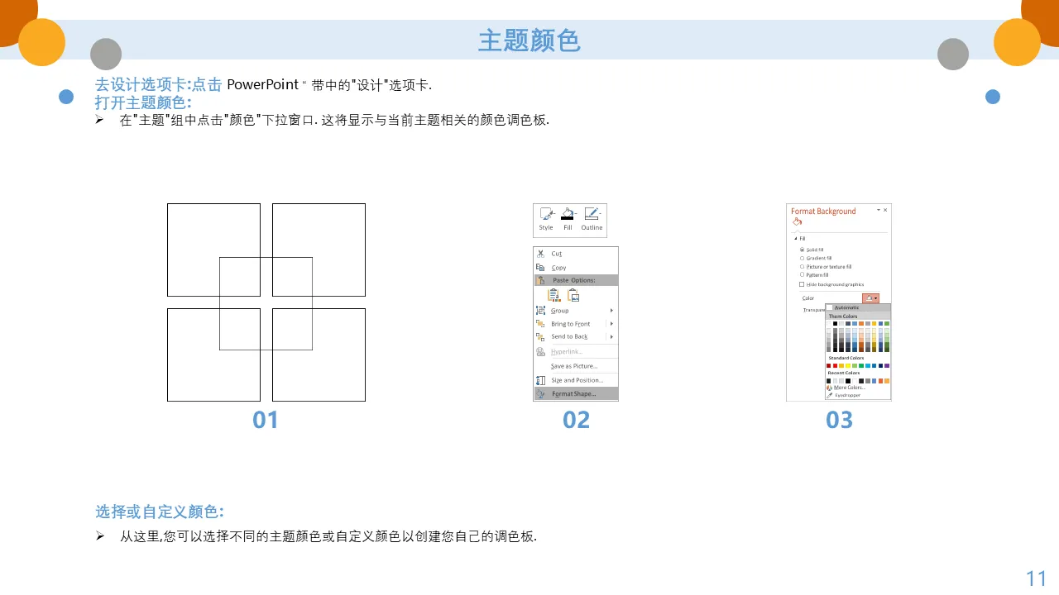Screen dimensions: 1059x595
Task: Click the Fill paint bucket icon under Format Background
Action: (x=797, y=221)
